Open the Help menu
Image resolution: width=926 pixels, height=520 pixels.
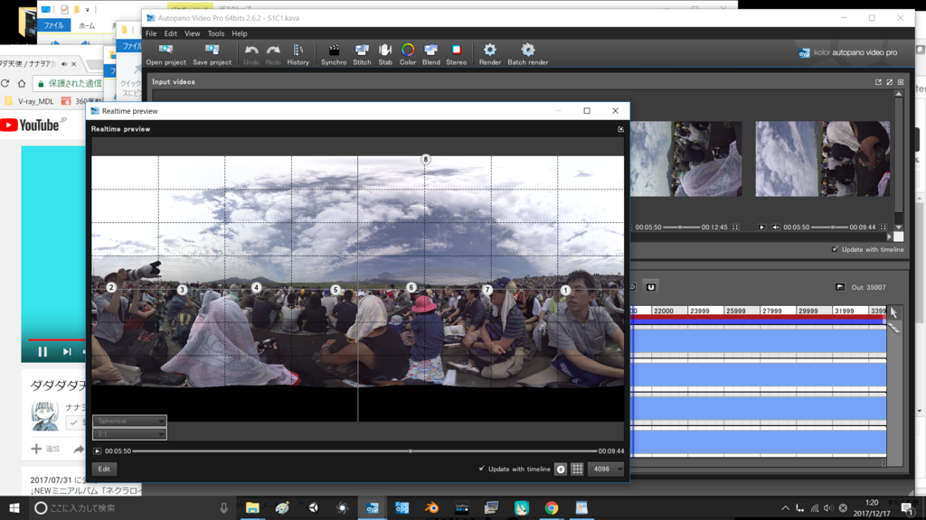click(239, 33)
